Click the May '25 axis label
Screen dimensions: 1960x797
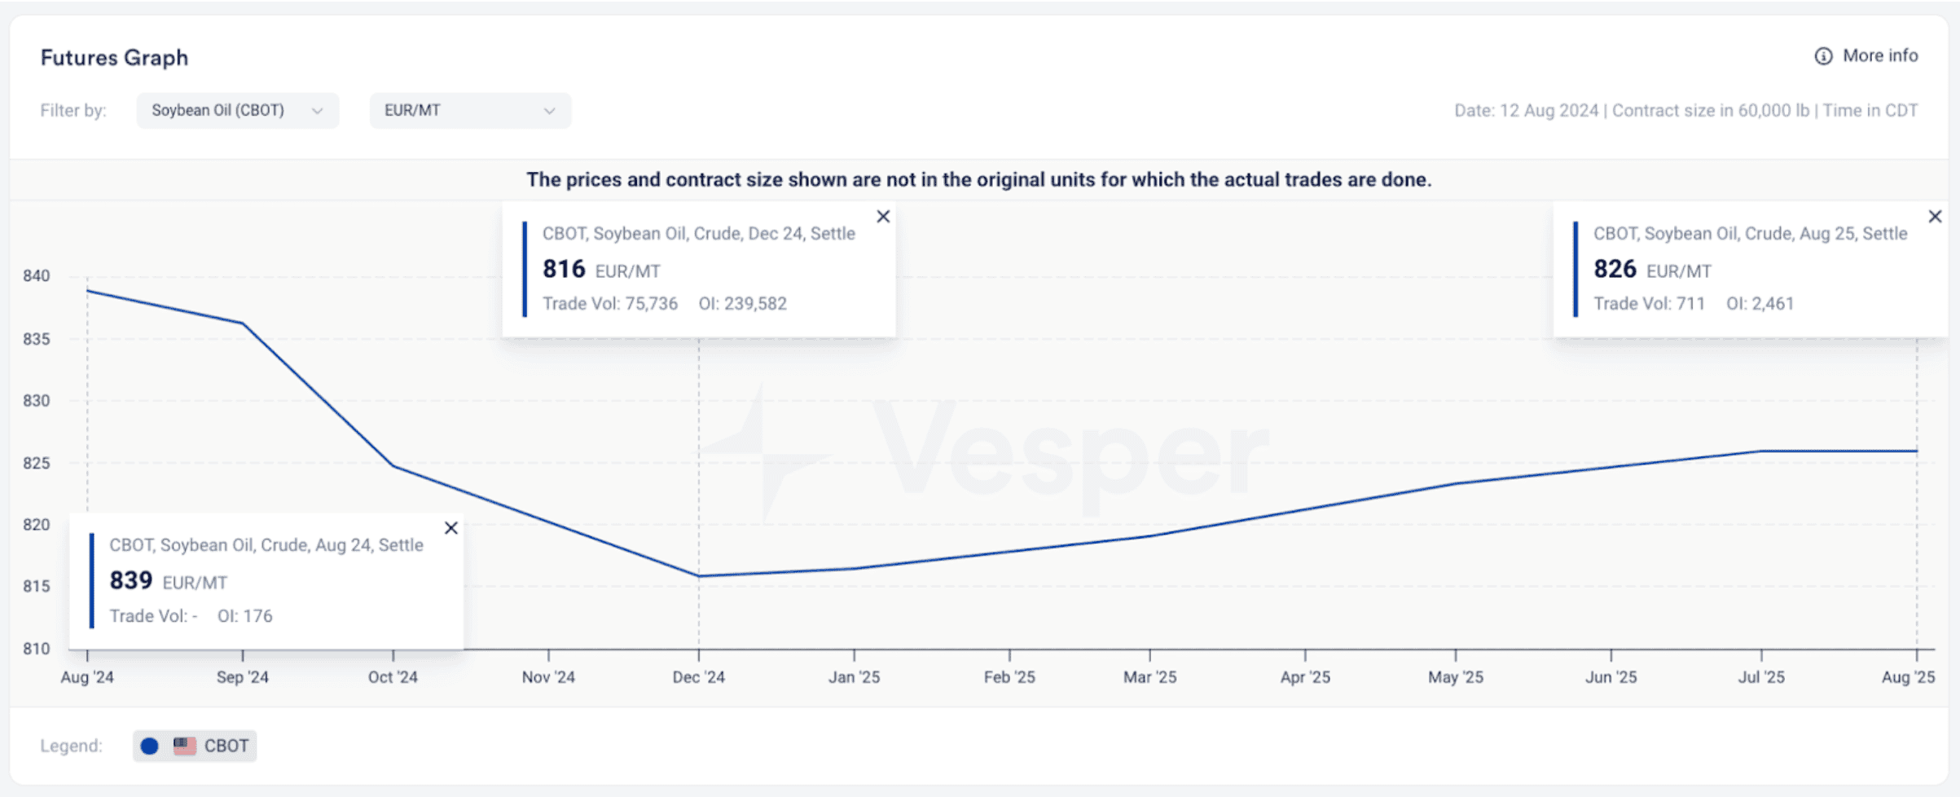pyautogui.click(x=1456, y=677)
